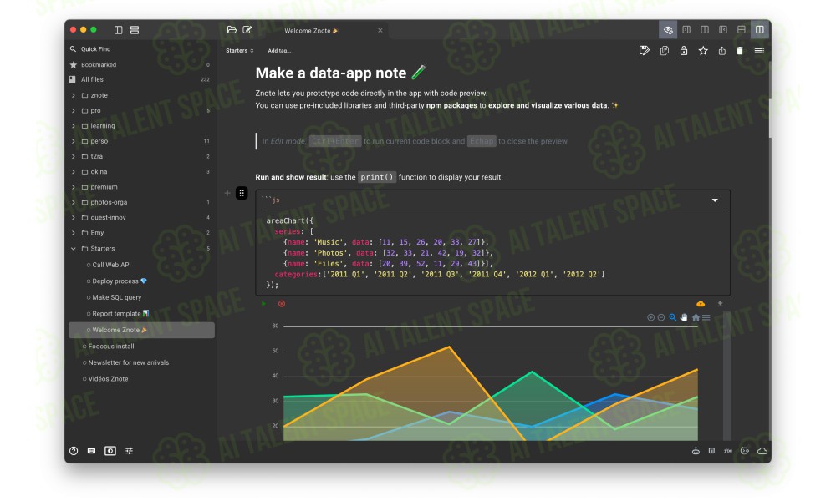Click the save and edit note icon
This screenshot has width=836, height=501.
click(x=645, y=51)
